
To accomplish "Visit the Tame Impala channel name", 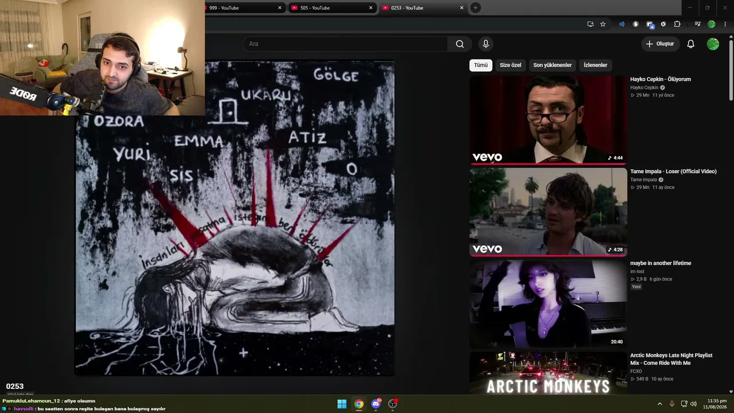I will coord(643,180).
